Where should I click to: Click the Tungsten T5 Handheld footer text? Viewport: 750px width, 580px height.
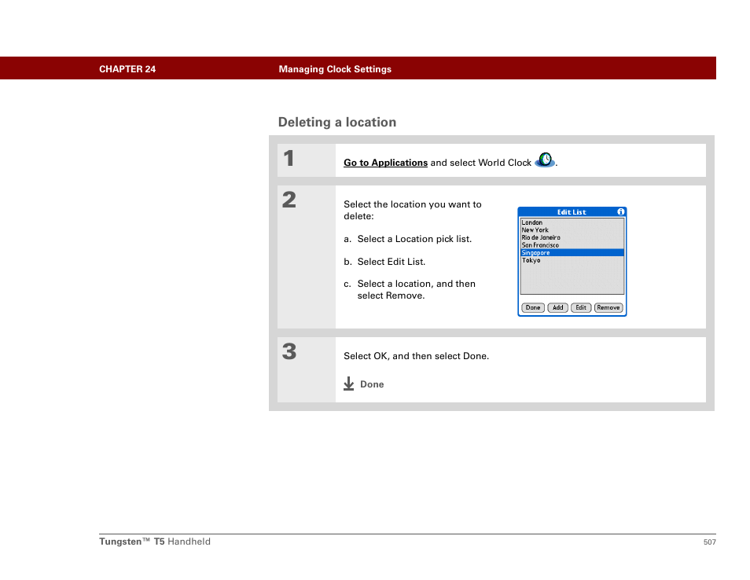click(x=155, y=541)
